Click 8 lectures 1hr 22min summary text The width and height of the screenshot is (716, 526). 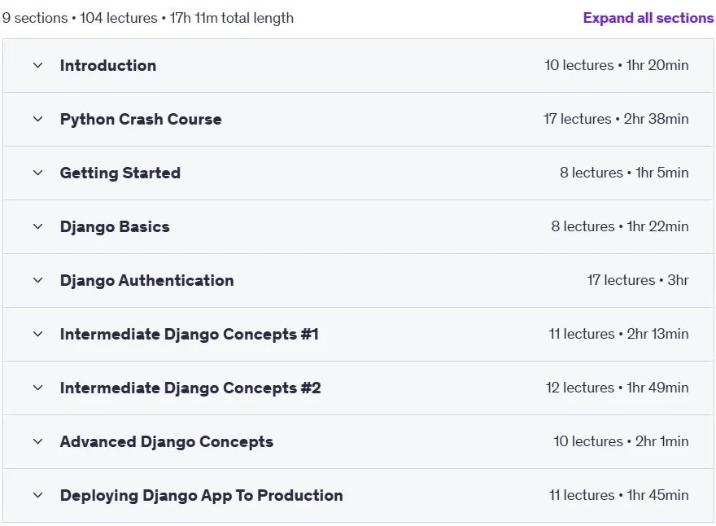620,226
